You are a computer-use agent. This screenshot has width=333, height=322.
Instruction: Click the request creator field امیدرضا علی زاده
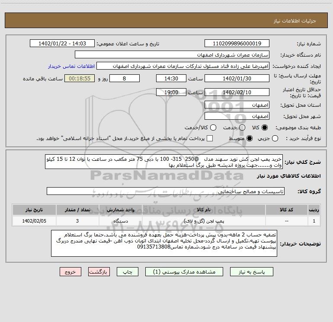pos(183,66)
